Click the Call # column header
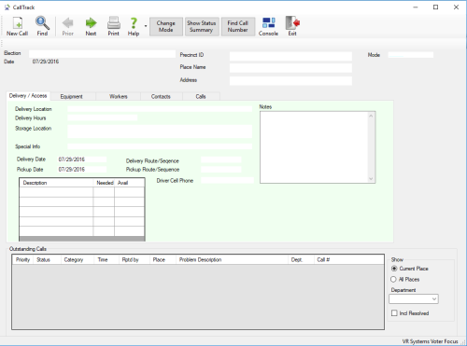The width and height of the screenshot is (467, 346). 349,259
